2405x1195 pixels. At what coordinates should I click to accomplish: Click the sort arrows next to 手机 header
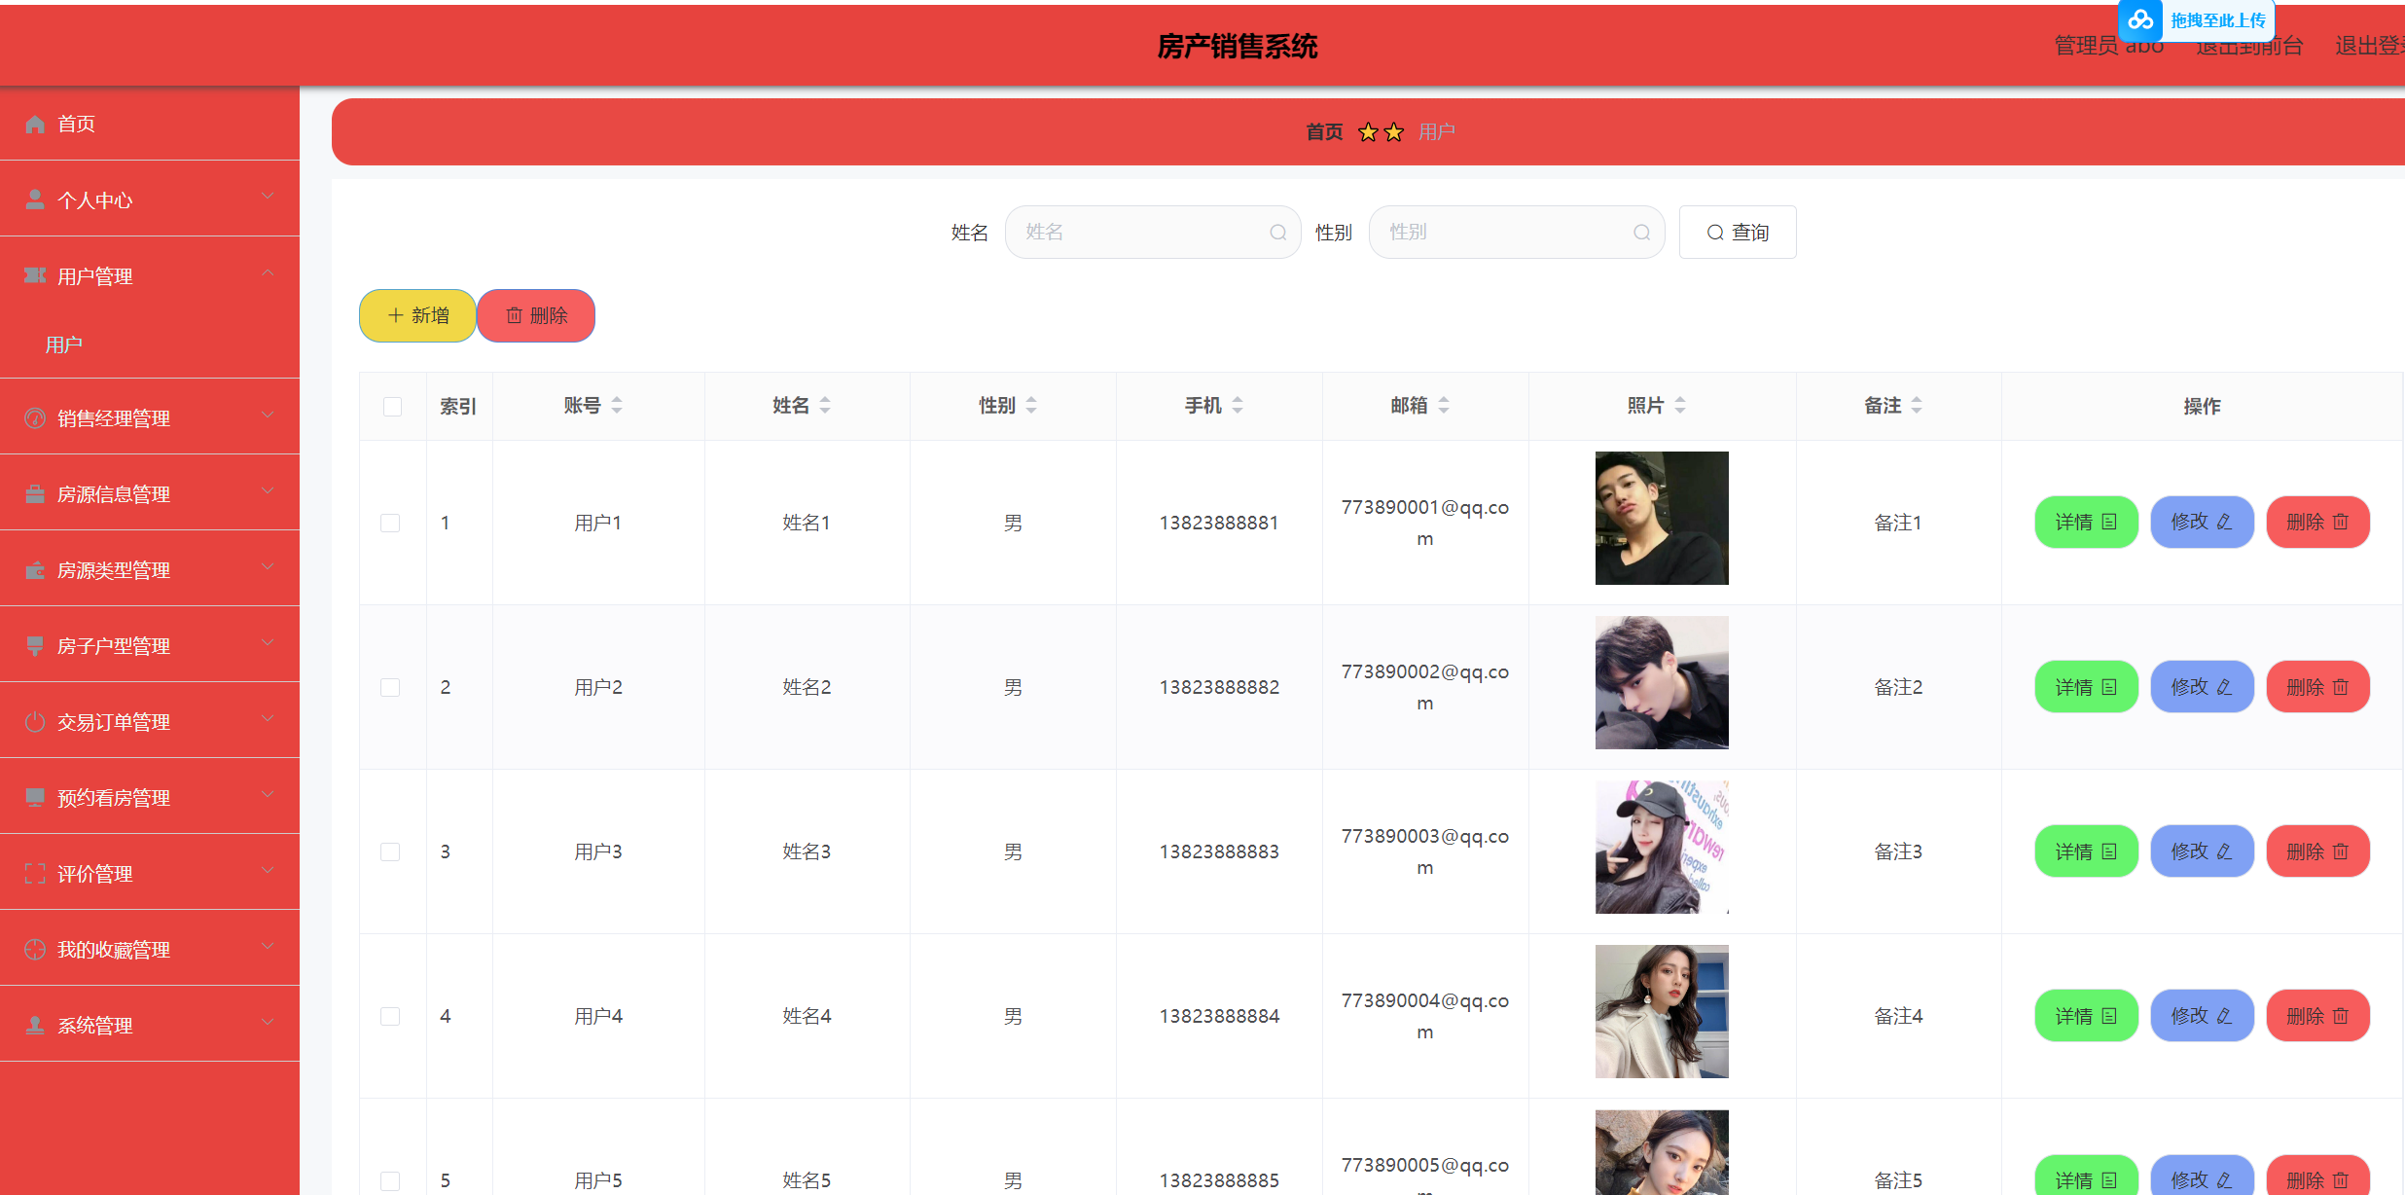[1238, 406]
